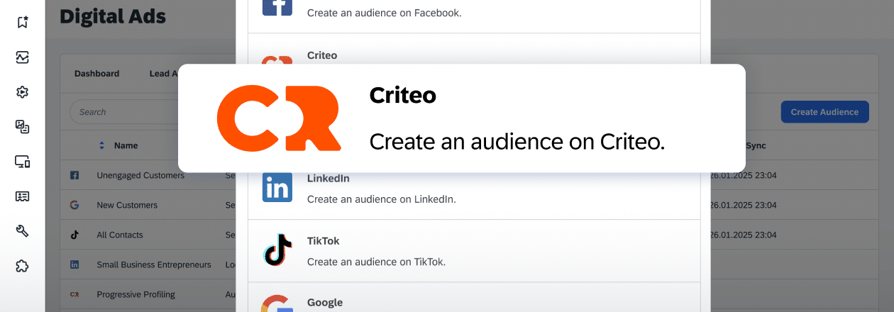Open the gear settings icon in sidebar
The image size is (894, 312).
(22, 92)
